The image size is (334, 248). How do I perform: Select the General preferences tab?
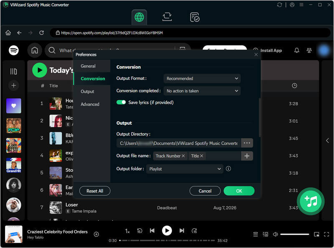coord(92,66)
